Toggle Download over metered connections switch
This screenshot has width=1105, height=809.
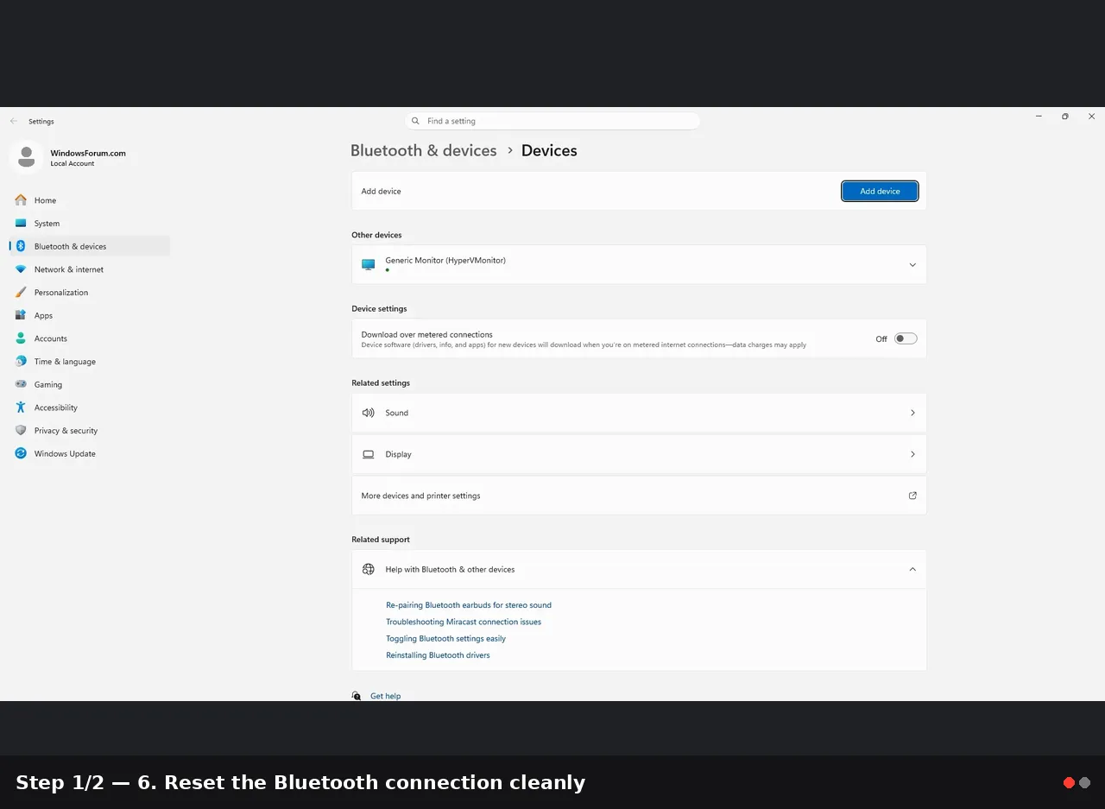(x=906, y=338)
